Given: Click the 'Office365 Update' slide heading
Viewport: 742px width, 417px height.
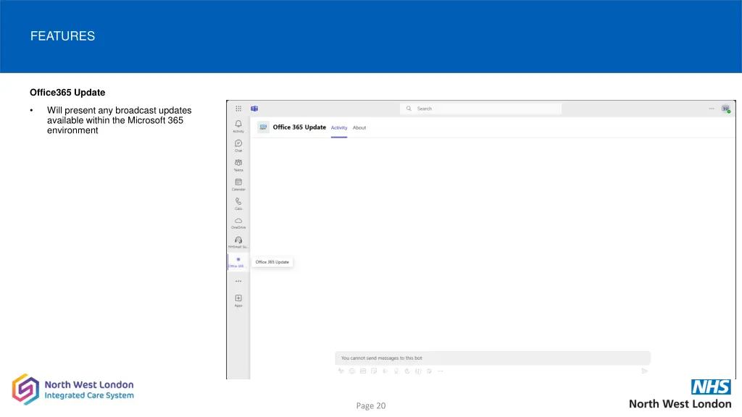Looking at the screenshot, I should tap(67, 93).
